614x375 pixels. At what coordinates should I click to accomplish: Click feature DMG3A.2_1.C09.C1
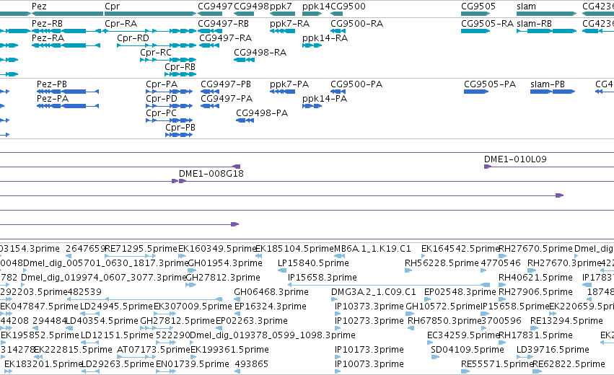point(374,291)
